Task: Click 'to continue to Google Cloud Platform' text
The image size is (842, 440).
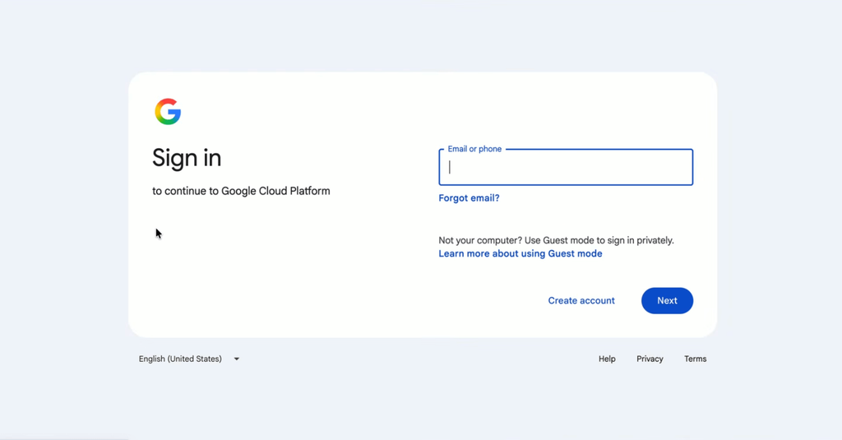Action: coord(241,192)
